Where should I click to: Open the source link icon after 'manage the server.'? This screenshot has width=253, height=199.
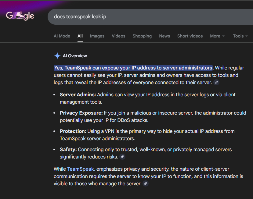coord(146,183)
